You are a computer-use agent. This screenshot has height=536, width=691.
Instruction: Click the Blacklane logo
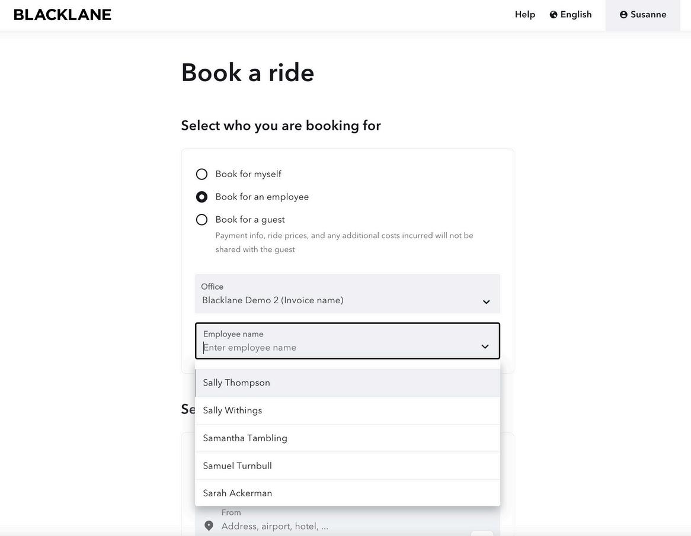[x=63, y=15]
